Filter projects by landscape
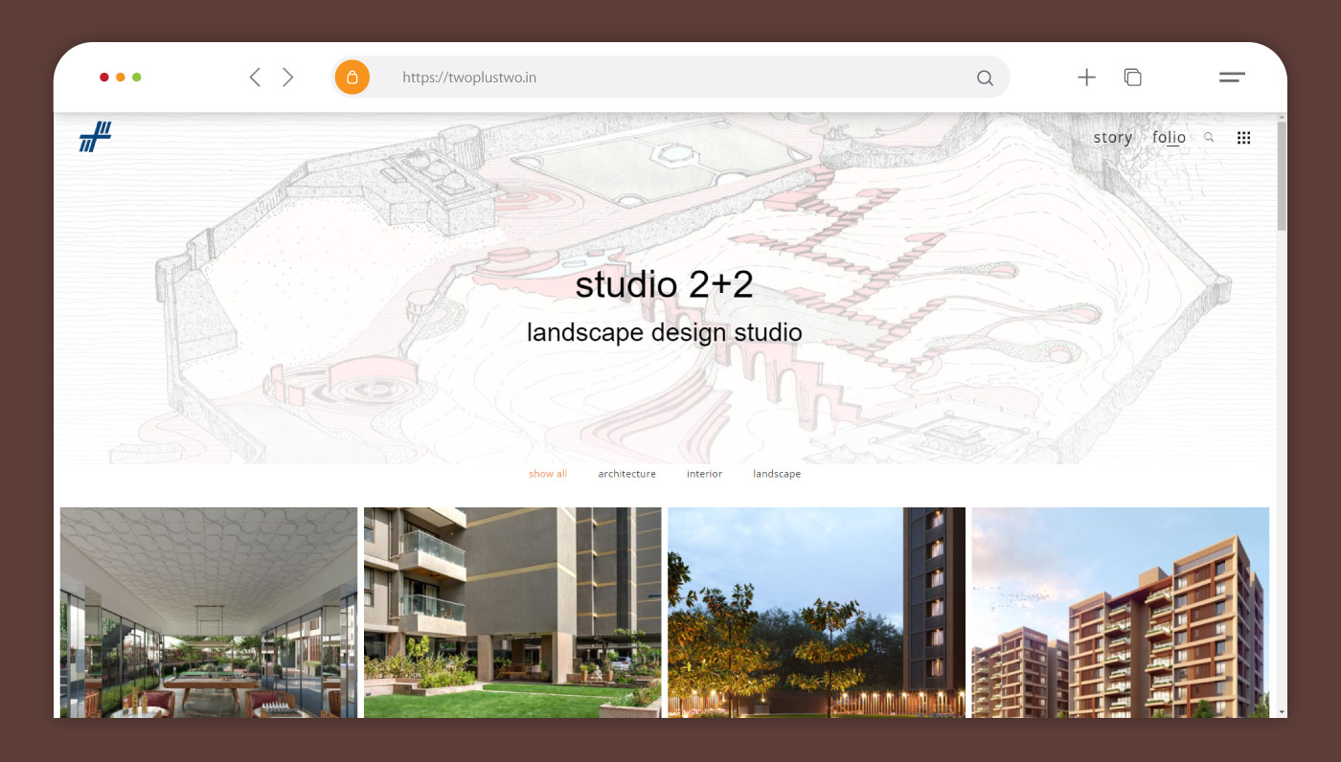The height and width of the screenshot is (762, 1341). pos(777,474)
